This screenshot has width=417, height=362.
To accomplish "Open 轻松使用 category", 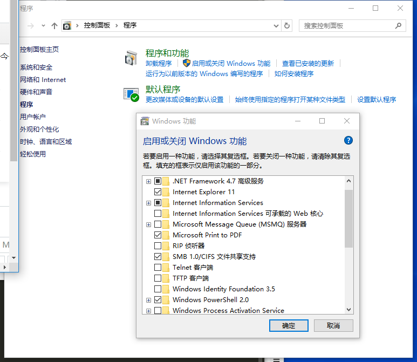I will 33,154.
